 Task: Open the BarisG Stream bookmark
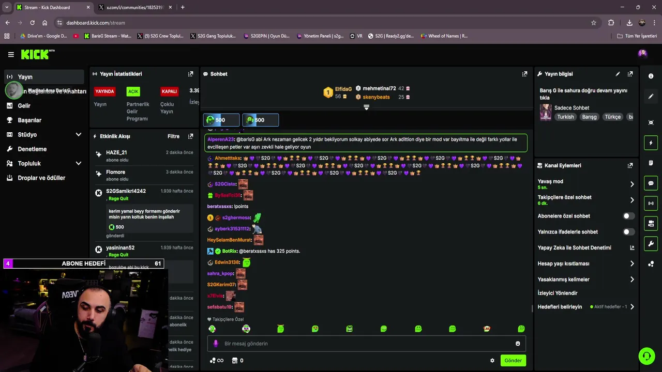pyautogui.click(x=107, y=36)
